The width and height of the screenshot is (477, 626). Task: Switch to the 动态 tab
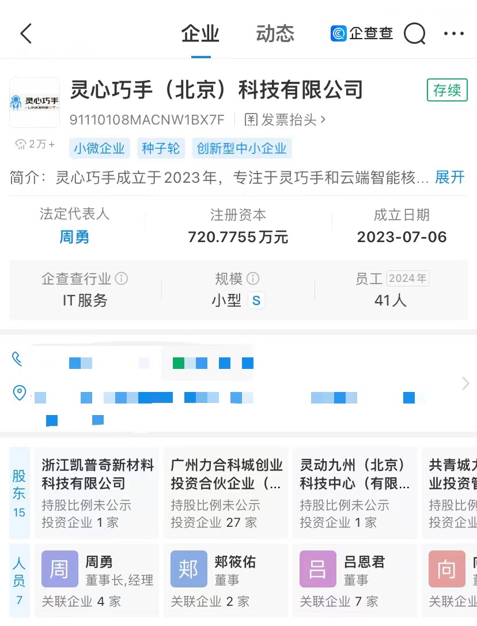275,33
